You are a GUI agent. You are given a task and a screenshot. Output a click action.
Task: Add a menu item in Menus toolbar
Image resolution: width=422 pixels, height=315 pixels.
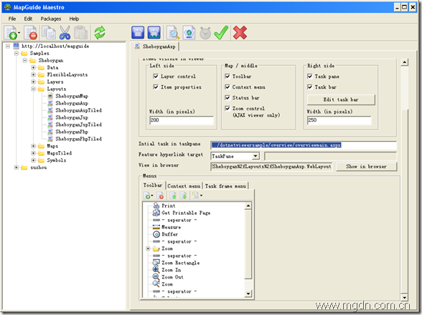[148, 195]
